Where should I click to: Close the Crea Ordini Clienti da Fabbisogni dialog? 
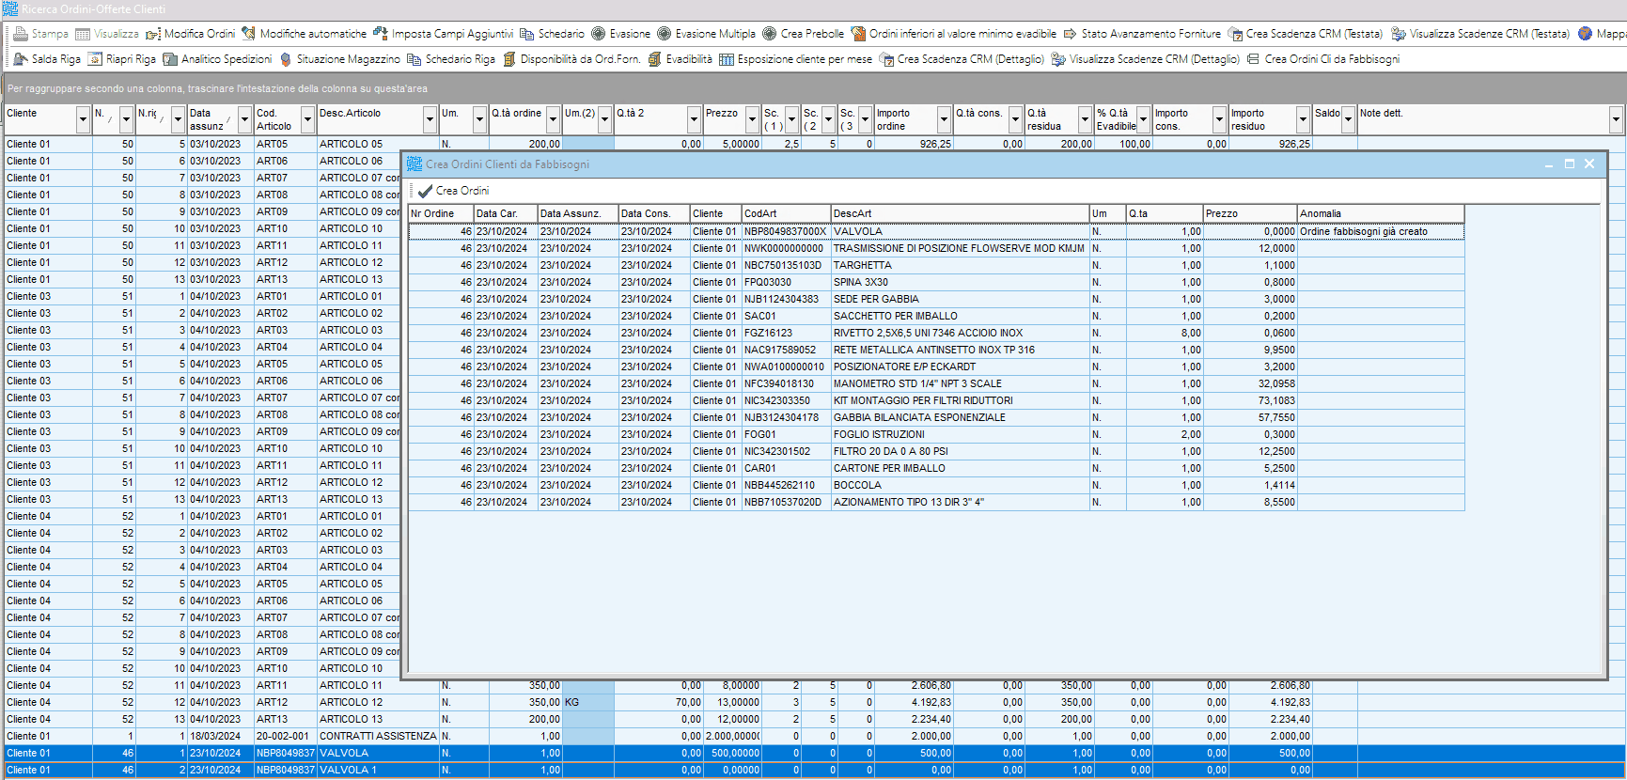coord(1589,164)
